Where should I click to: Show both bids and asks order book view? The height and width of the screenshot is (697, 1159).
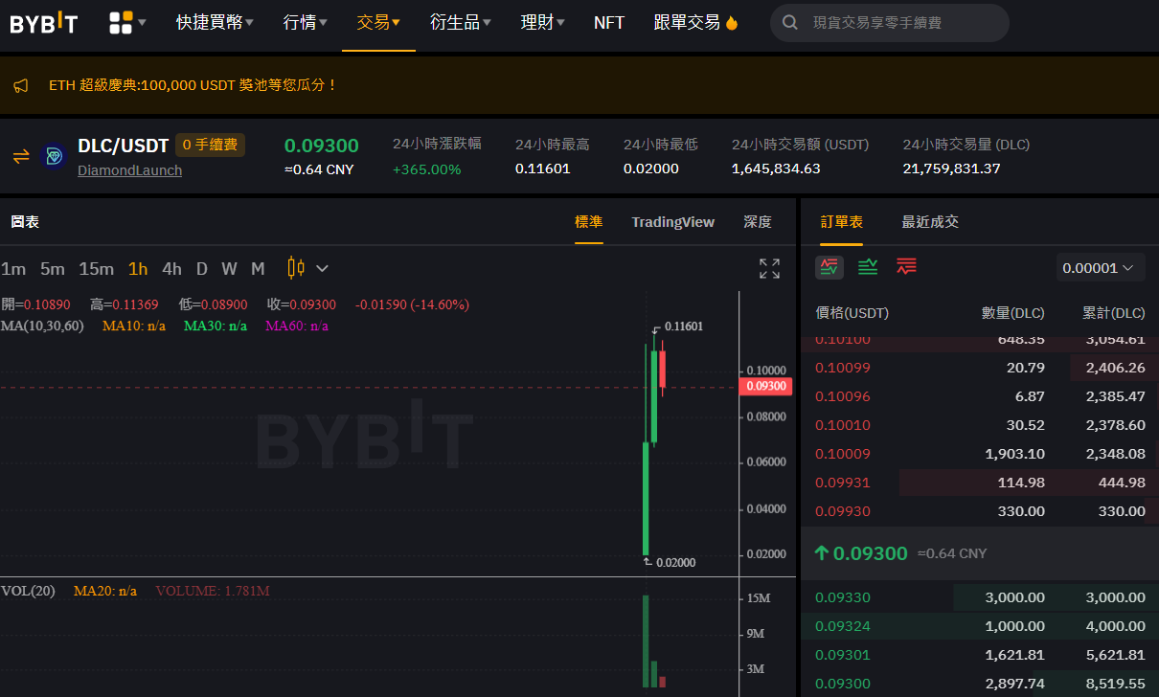829,266
